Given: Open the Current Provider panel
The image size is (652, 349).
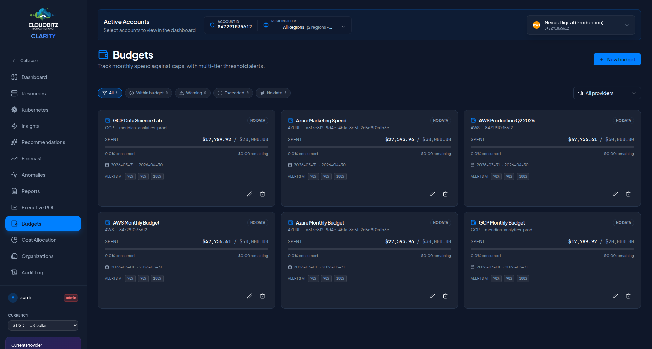Looking at the screenshot, I should point(43,343).
